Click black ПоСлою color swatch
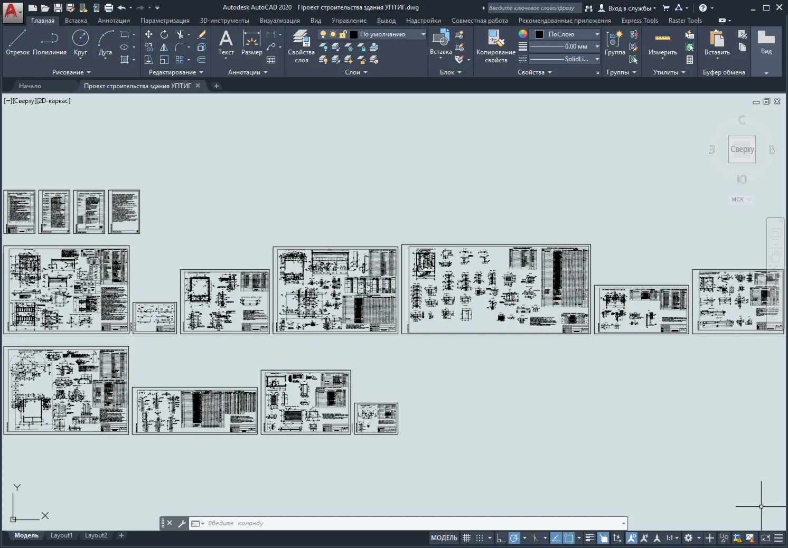Viewport: 788px width, 548px height. coord(539,34)
